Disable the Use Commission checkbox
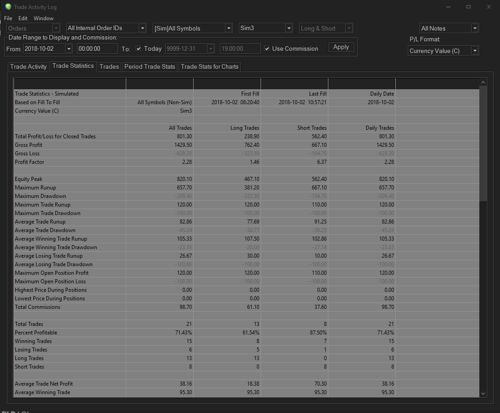The width and height of the screenshot is (500, 413). point(267,48)
